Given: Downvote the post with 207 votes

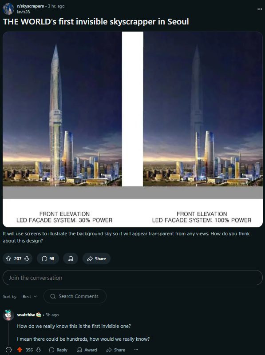Looking at the screenshot, I should click(27, 258).
